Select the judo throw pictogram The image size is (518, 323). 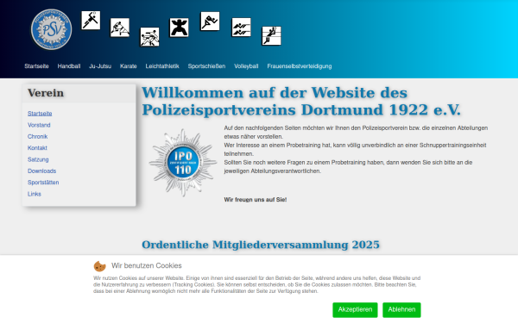point(120,28)
